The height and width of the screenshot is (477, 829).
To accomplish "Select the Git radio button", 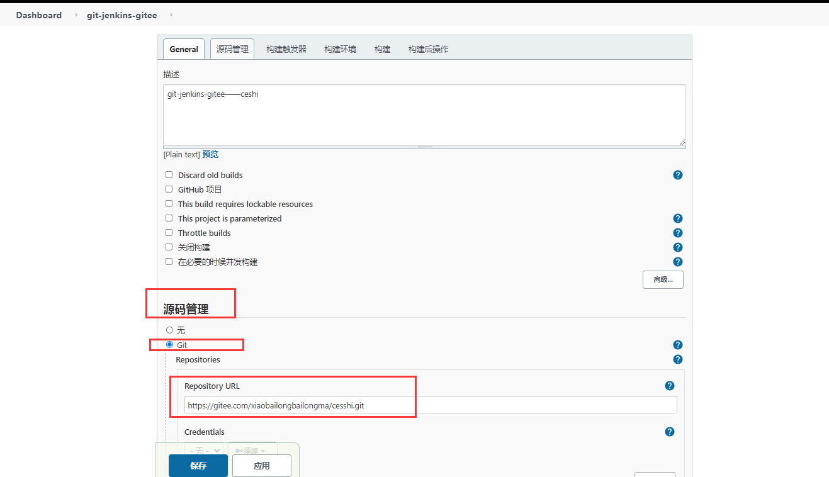I will click(169, 345).
